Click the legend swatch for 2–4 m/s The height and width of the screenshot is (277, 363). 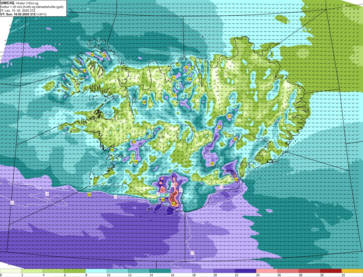[32, 271]
